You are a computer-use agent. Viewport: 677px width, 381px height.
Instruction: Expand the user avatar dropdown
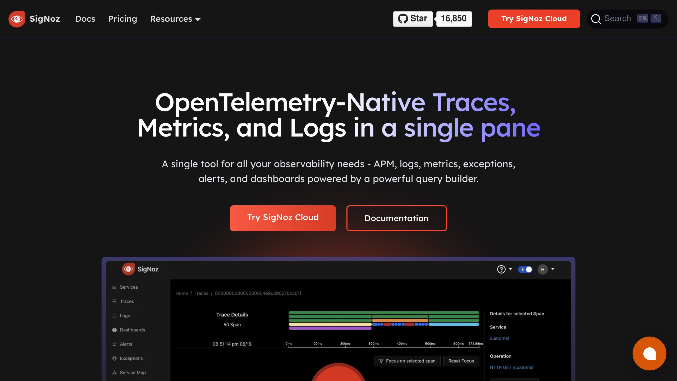point(554,269)
